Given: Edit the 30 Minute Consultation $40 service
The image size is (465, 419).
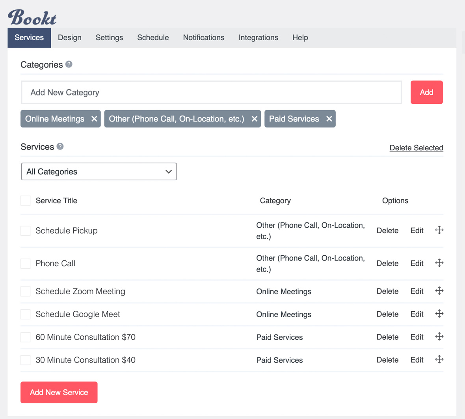Looking at the screenshot, I should (x=417, y=360).
